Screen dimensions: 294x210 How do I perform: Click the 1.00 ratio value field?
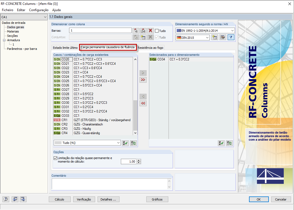tap(129, 161)
